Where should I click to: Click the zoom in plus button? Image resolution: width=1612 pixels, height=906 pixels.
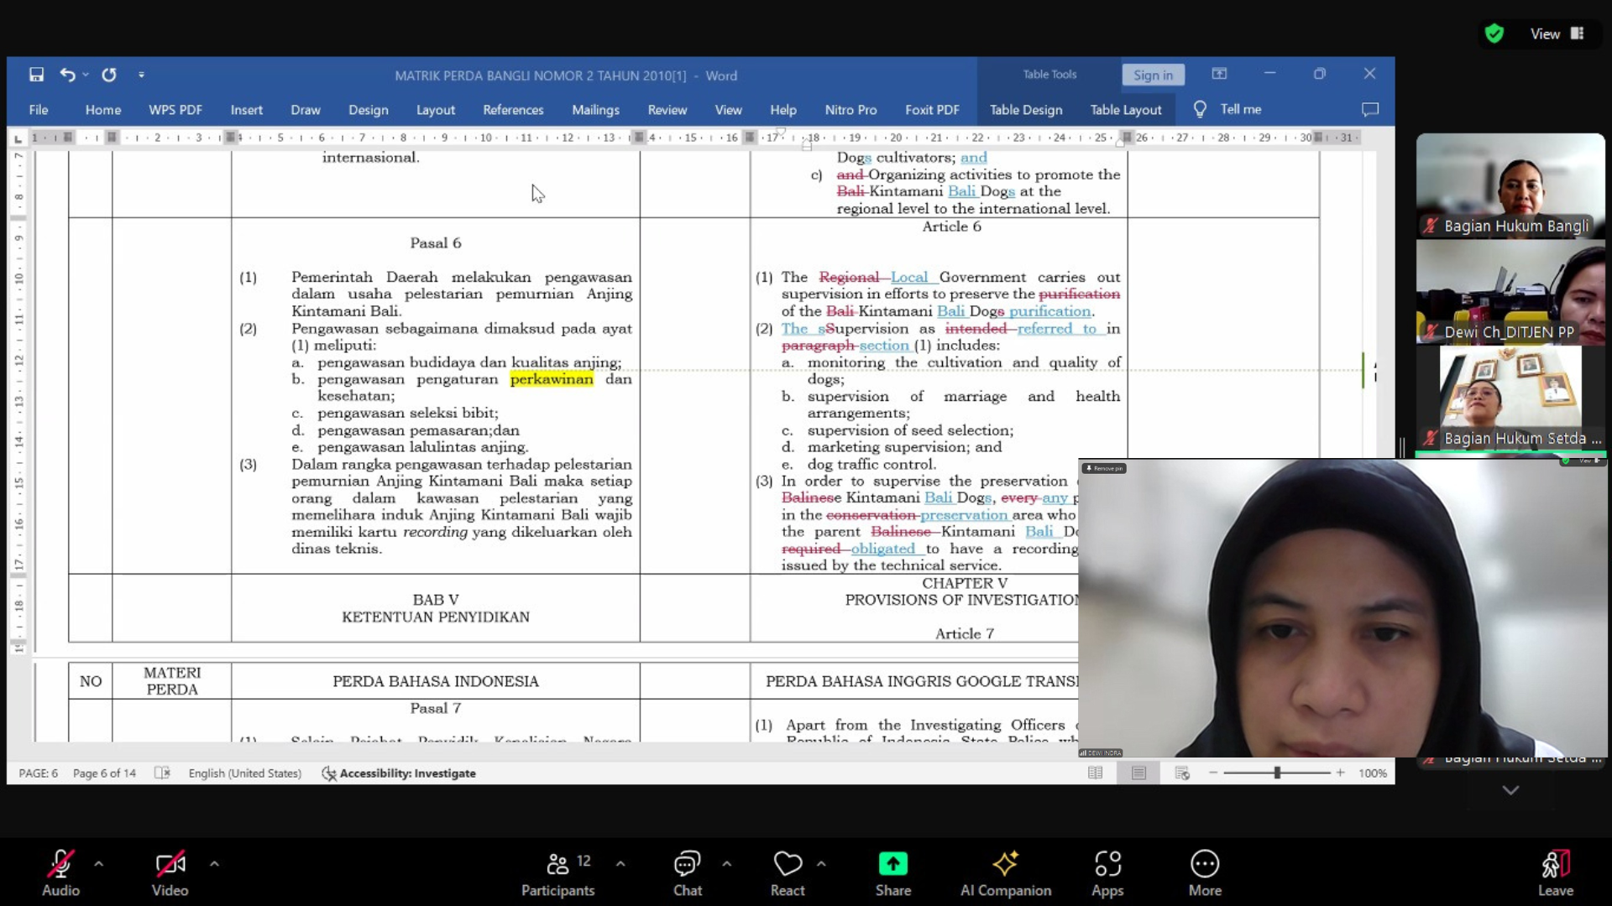(x=1341, y=773)
